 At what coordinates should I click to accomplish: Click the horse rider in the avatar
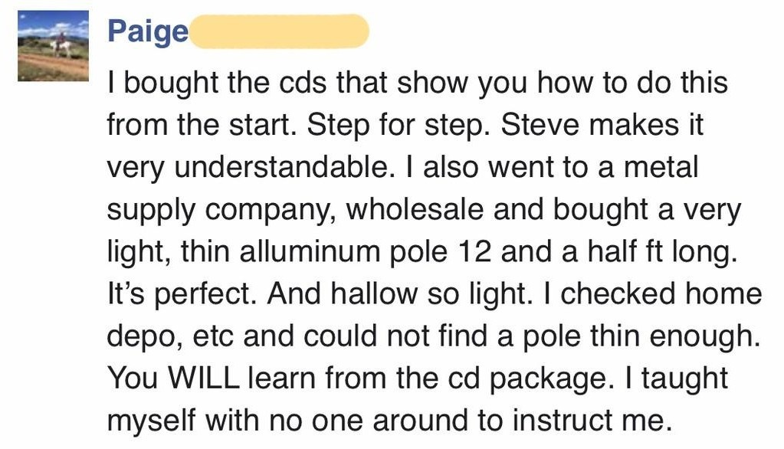coord(60,44)
